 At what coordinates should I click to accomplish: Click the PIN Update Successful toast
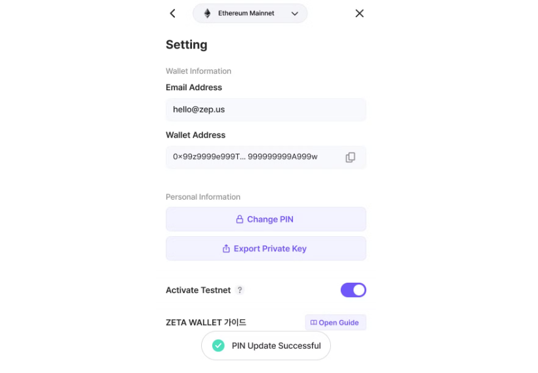[x=275, y=346]
